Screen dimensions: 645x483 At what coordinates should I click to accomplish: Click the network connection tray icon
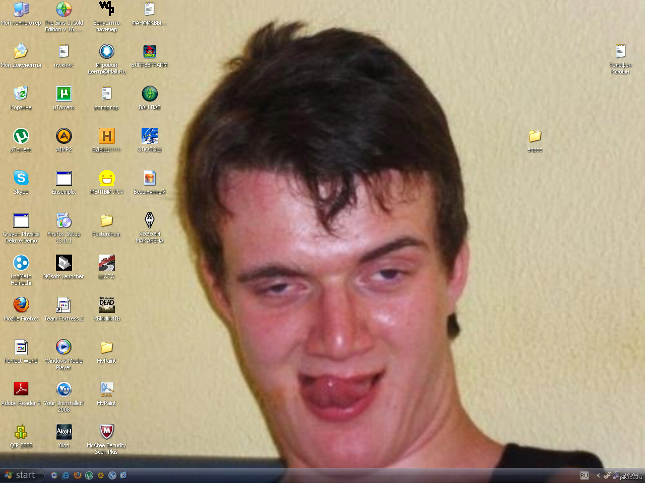click(x=616, y=475)
